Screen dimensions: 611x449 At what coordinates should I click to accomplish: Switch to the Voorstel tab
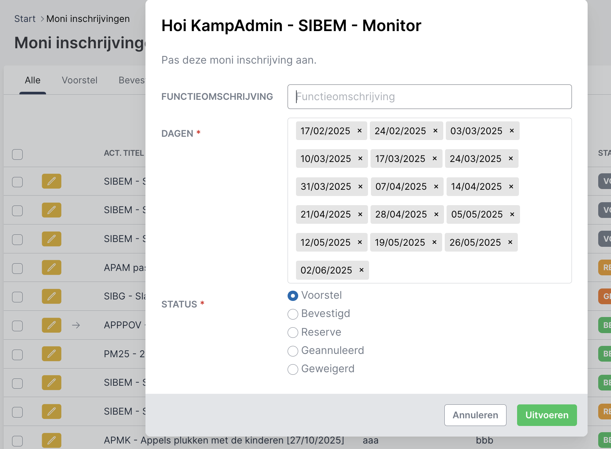point(79,80)
